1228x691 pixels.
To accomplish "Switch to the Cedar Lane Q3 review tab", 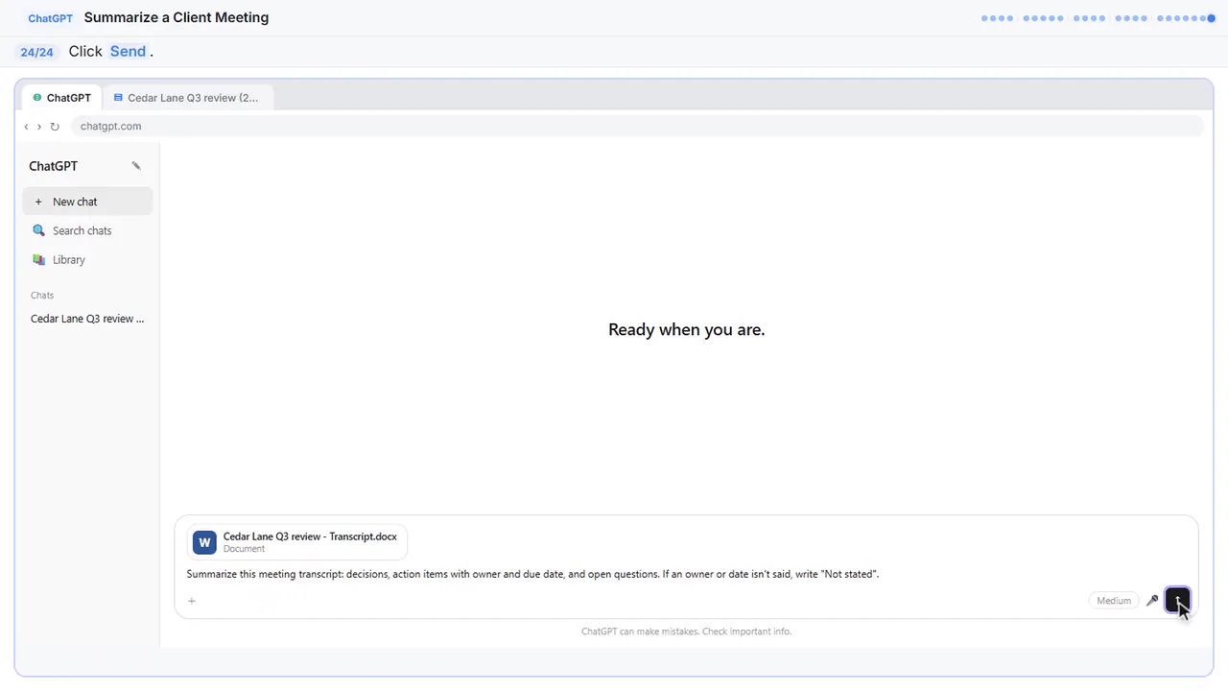I will pos(187,97).
